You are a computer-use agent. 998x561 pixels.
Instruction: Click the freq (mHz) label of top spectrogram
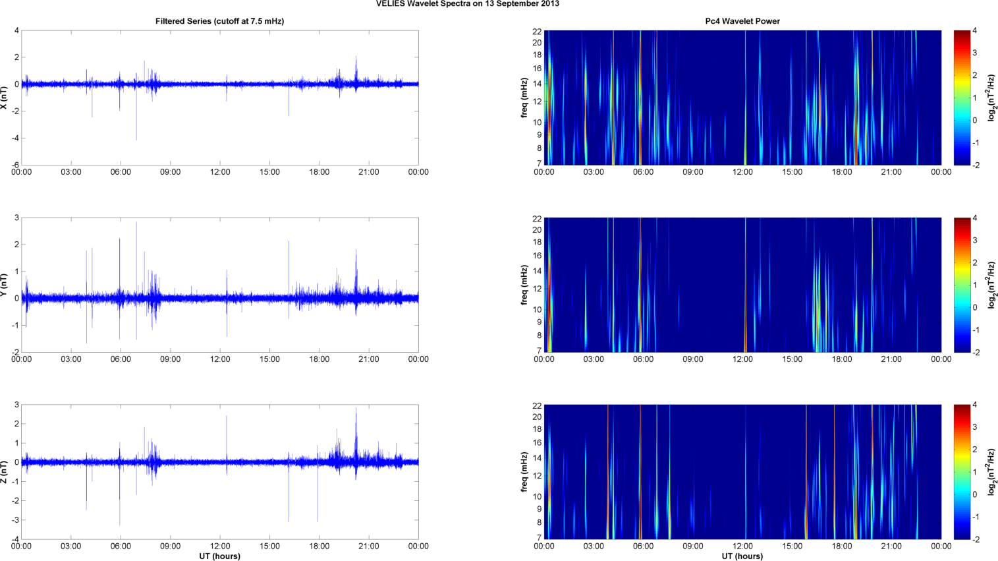pyautogui.click(x=524, y=98)
